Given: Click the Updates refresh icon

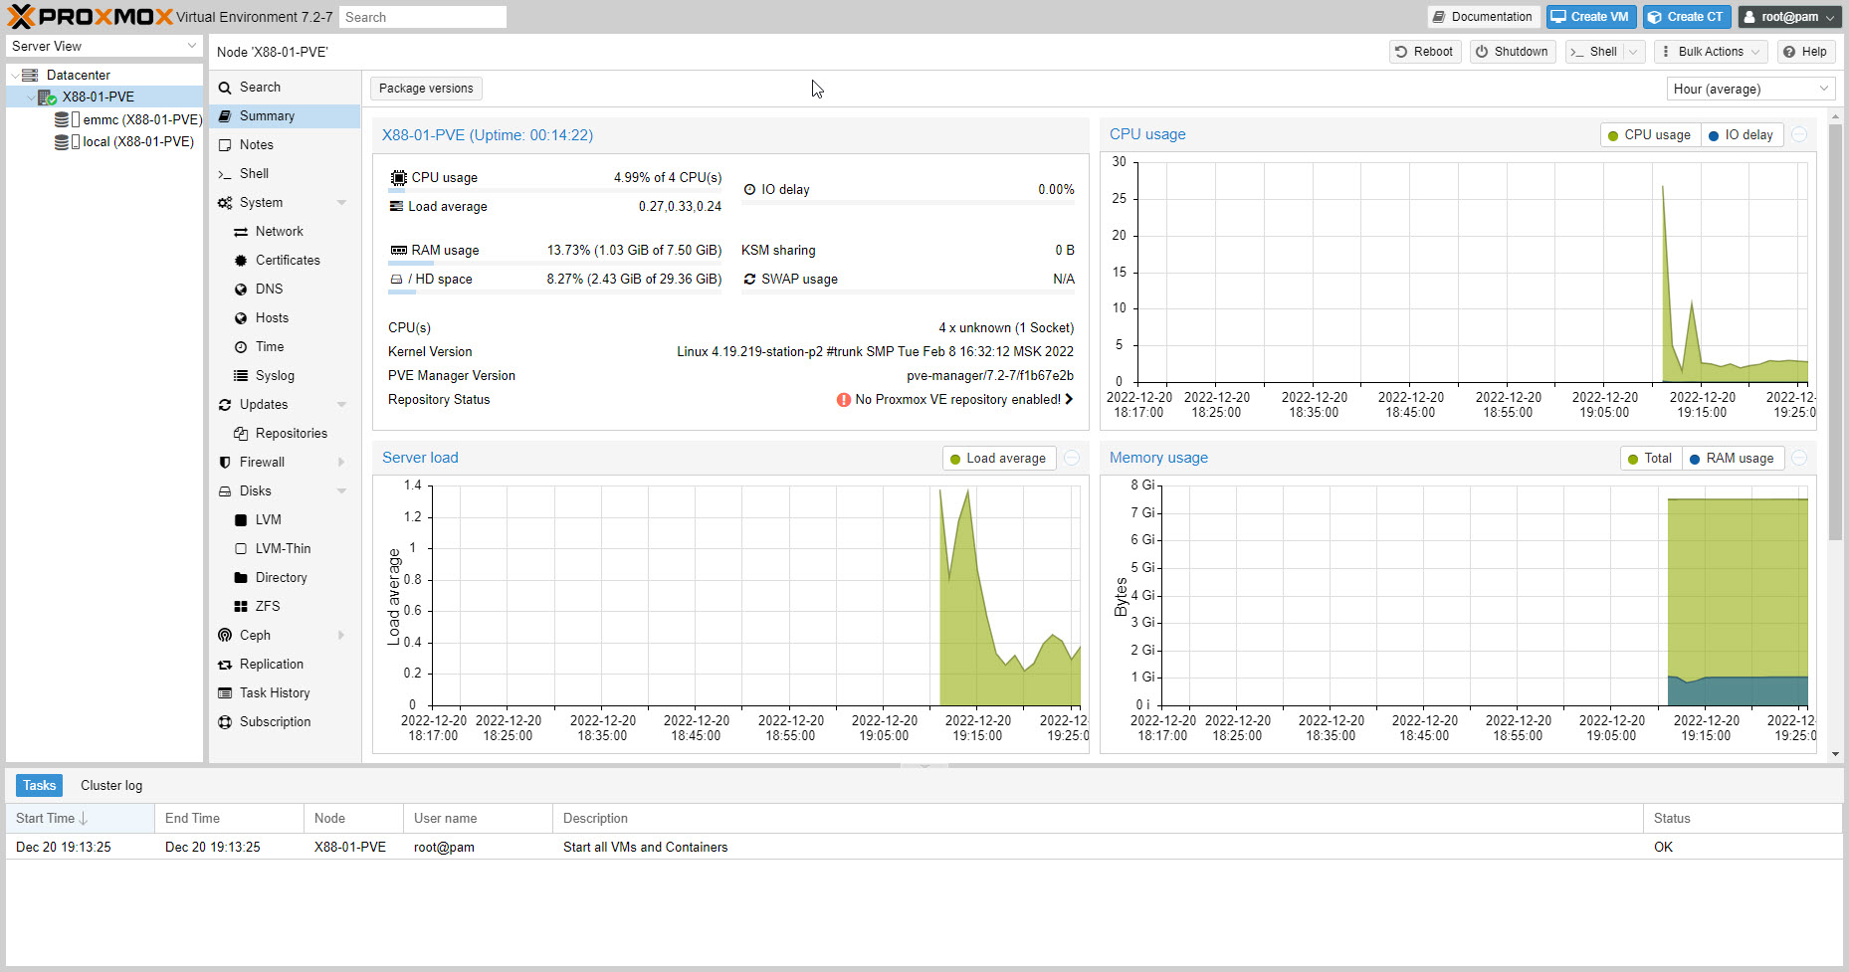Looking at the screenshot, I should pyautogui.click(x=225, y=405).
